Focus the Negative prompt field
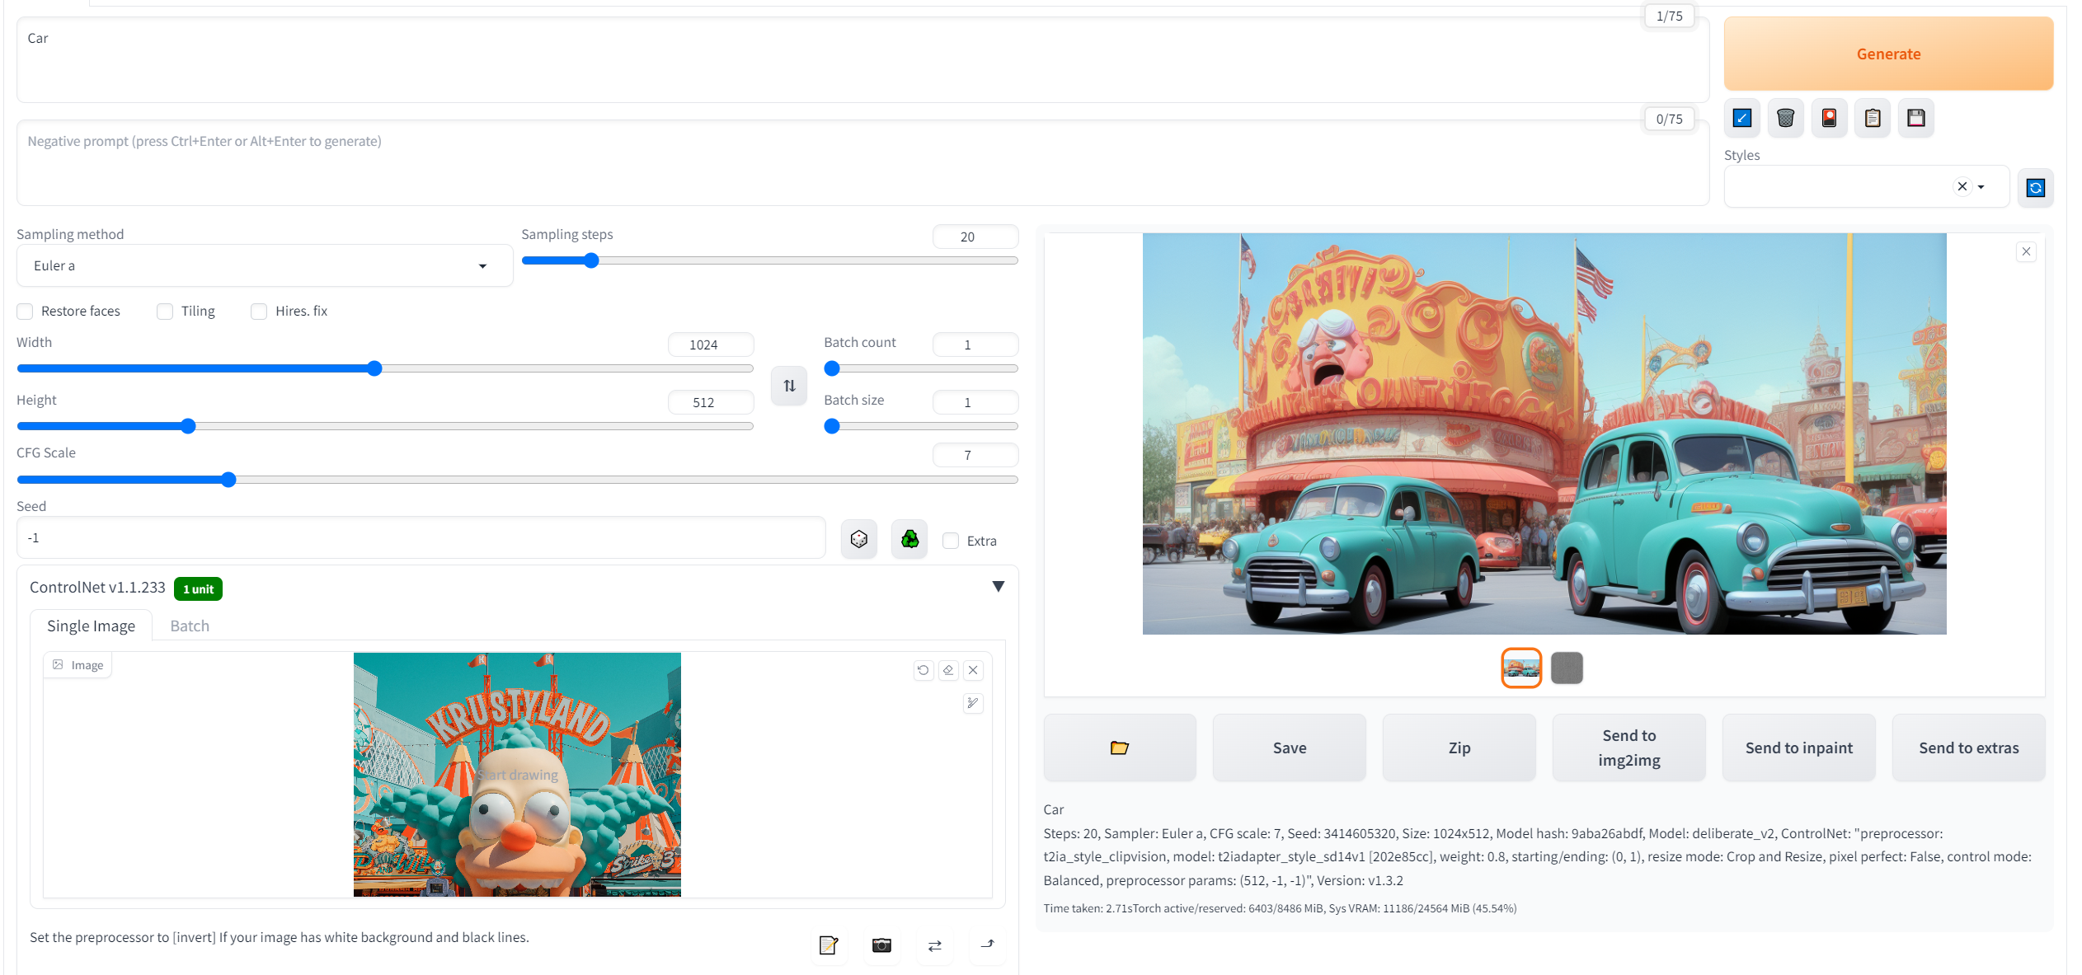 [862, 163]
